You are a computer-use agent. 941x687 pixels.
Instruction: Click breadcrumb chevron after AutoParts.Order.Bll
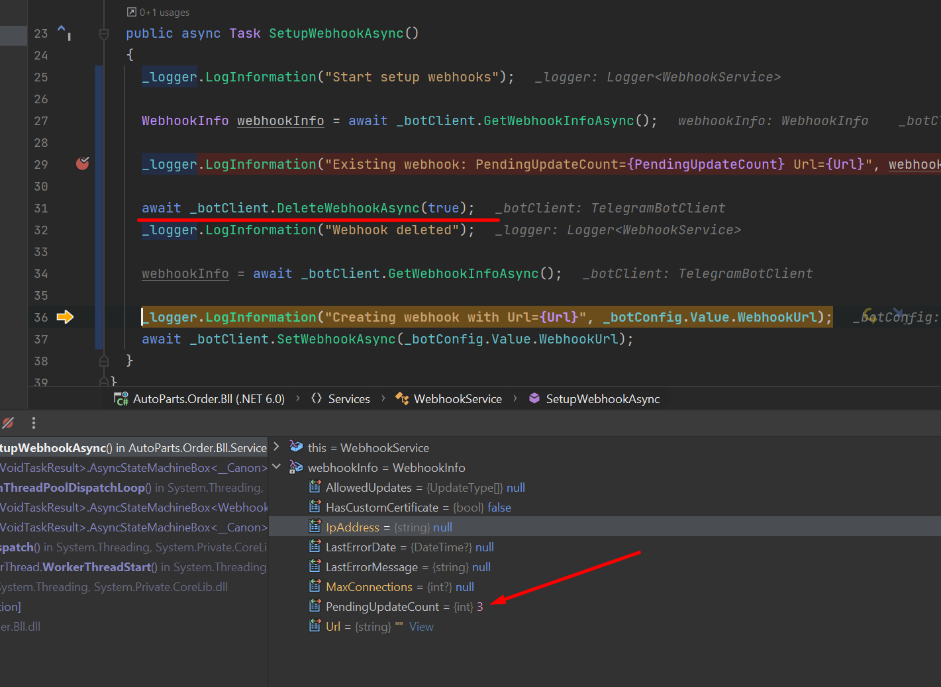[x=298, y=398]
